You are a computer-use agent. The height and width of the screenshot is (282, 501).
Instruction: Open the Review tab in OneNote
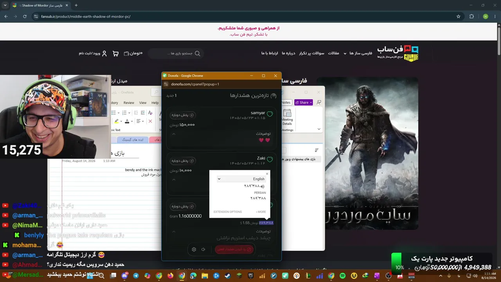[x=129, y=103]
